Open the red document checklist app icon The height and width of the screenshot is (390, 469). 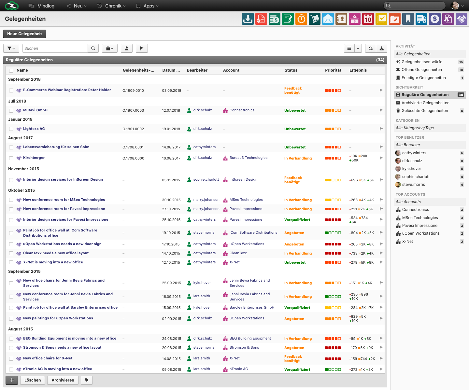[x=261, y=19]
